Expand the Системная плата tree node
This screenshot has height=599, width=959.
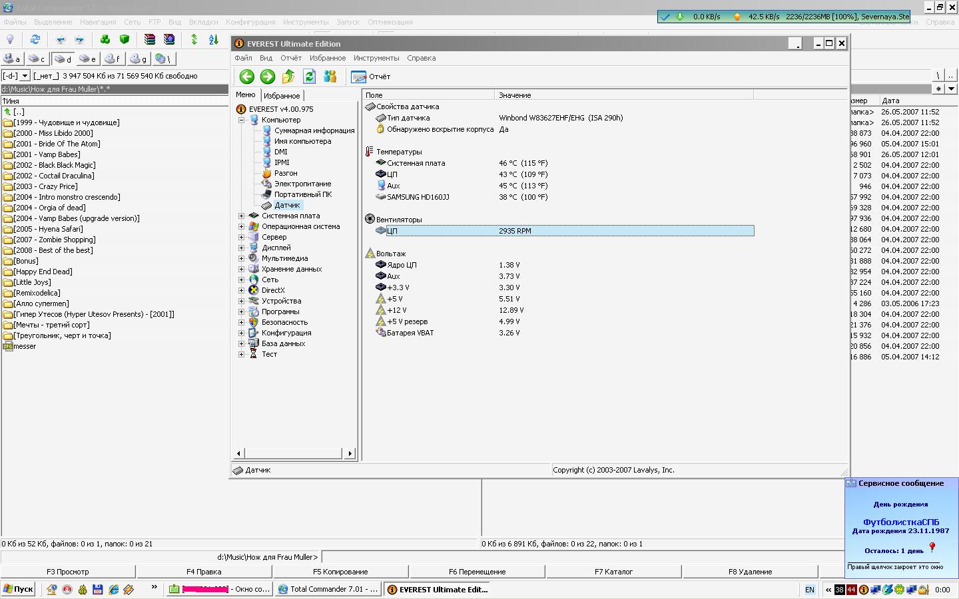click(x=241, y=216)
